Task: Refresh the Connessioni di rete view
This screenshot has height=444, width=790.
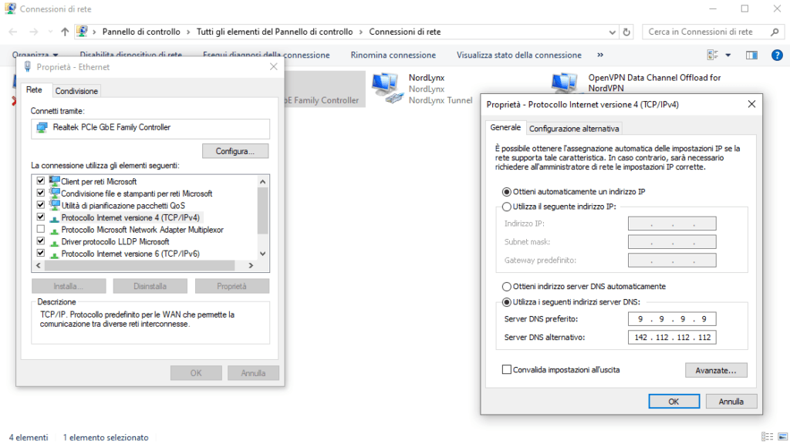Action: tap(626, 32)
